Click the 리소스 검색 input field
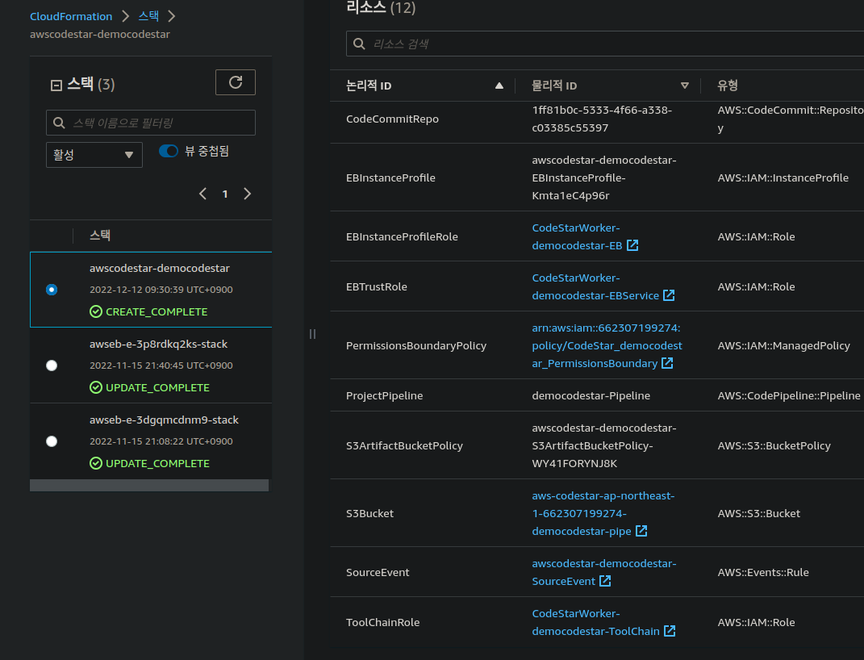 605,44
